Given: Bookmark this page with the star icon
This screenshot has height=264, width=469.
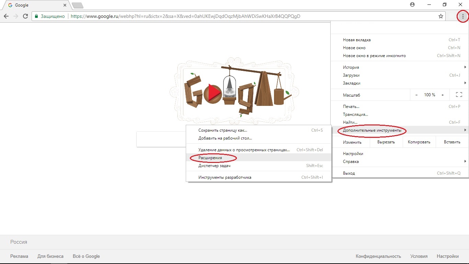Looking at the screenshot, I should [x=441, y=16].
